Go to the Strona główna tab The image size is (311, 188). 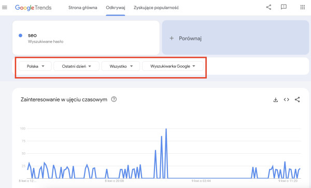pos(83,8)
